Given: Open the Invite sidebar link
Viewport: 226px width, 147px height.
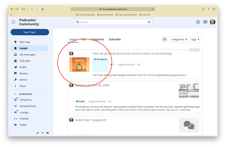Looking at the screenshot, I should pyautogui.click(x=23, y=67).
